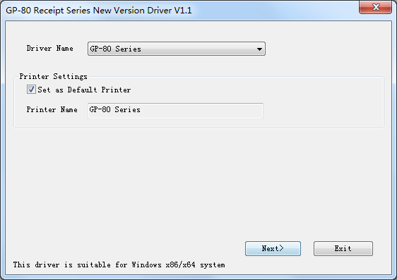Close the driver installer with the red X
Image resolution: width=397 pixels, height=280 pixels.
pos(375,7)
